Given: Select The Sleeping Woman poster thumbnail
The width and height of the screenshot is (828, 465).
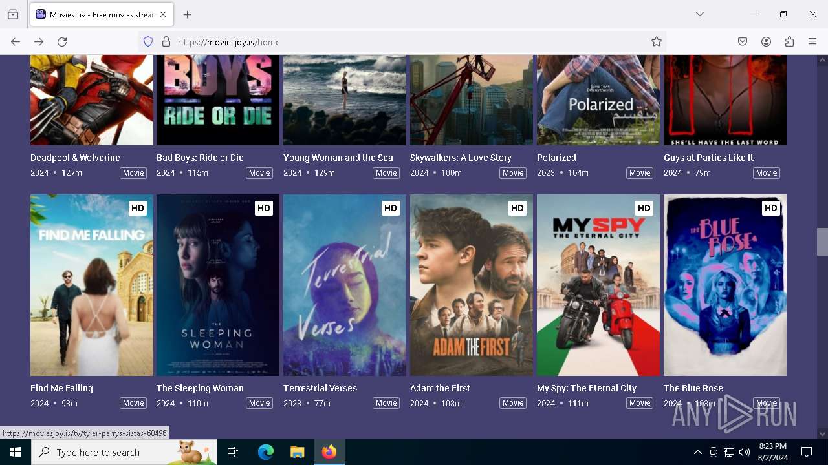Looking at the screenshot, I should pyautogui.click(x=218, y=285).
